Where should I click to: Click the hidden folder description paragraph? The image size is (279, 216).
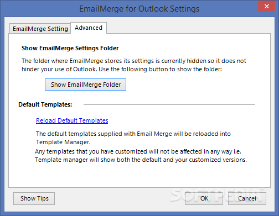tap(134, 65)
